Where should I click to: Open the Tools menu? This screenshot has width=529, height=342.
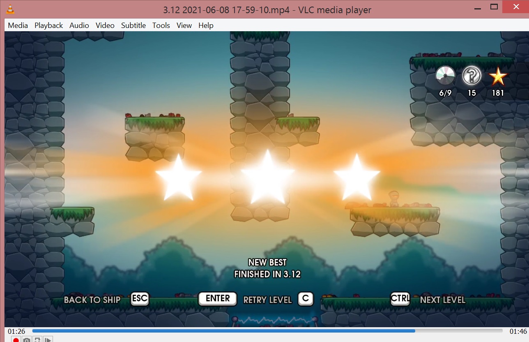(161, 25)
